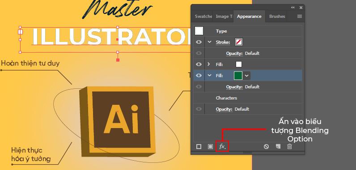
Task: Click the Master script text on canvas
Action: coord(118,9)
